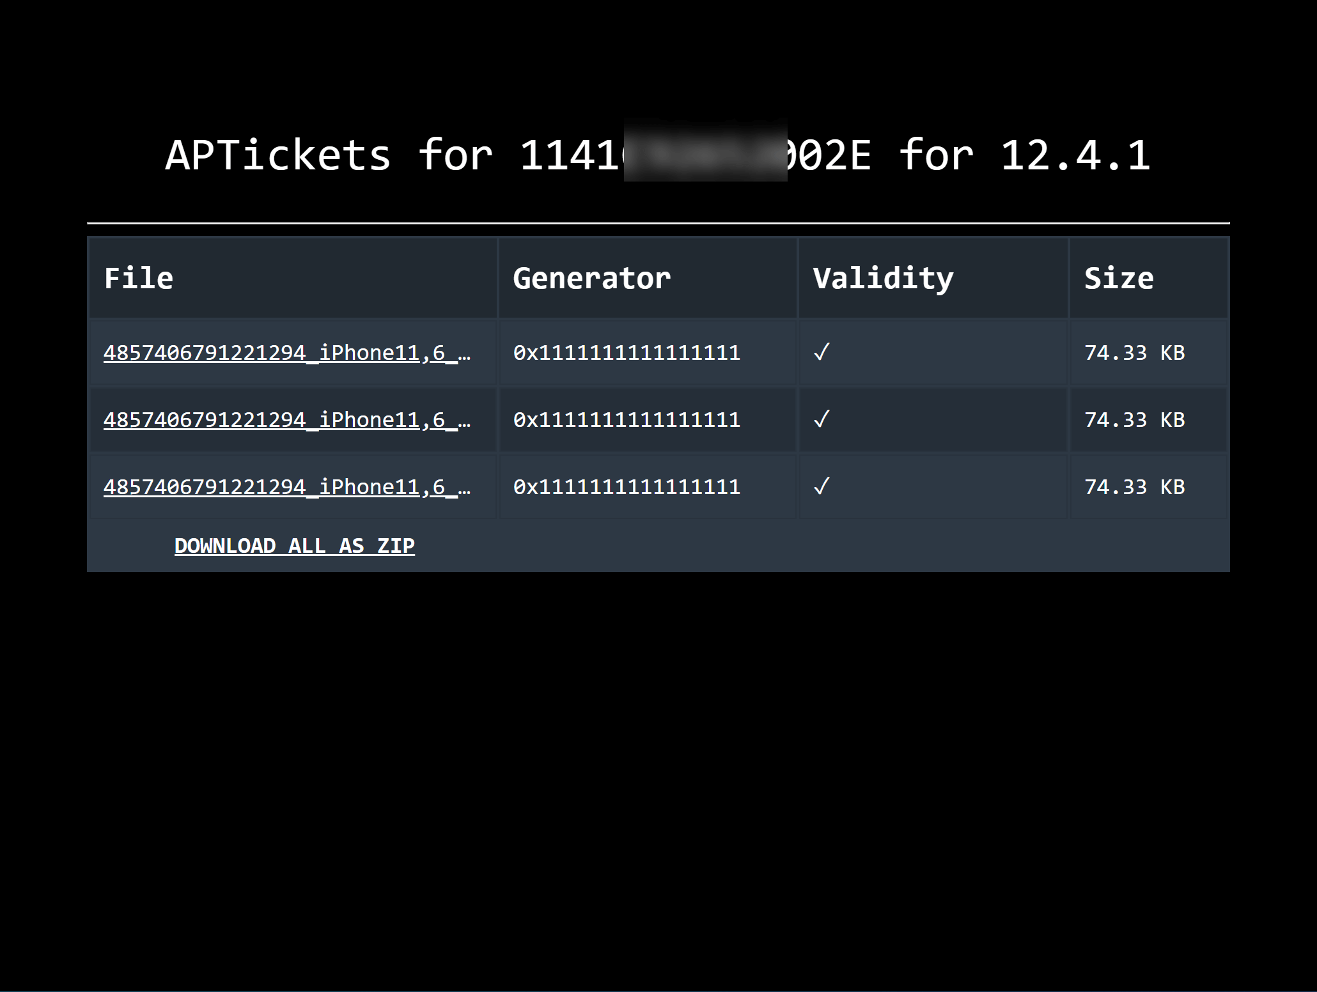Open the second APTicket file link
This screenshot has width=1317, height=992.
(286, 420)
